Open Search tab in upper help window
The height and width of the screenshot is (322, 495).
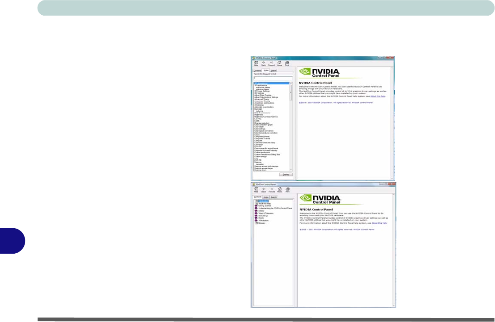tap(273, 71)
